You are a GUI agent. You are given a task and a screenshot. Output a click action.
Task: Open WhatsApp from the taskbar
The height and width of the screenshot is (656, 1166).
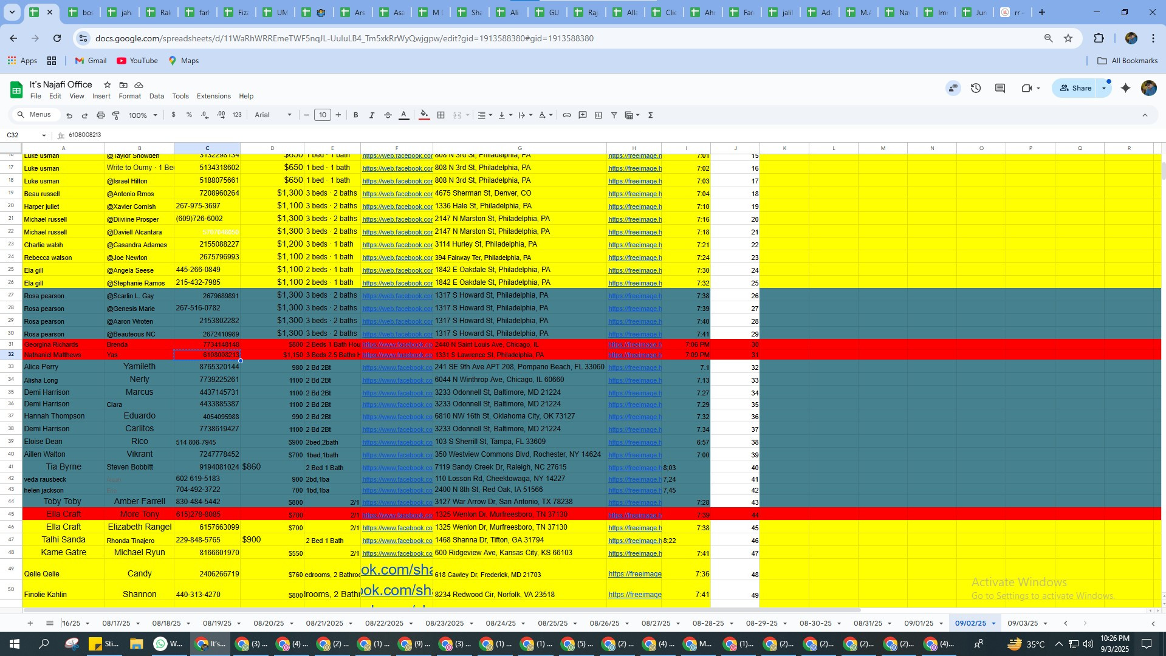[x=167, y=644]
